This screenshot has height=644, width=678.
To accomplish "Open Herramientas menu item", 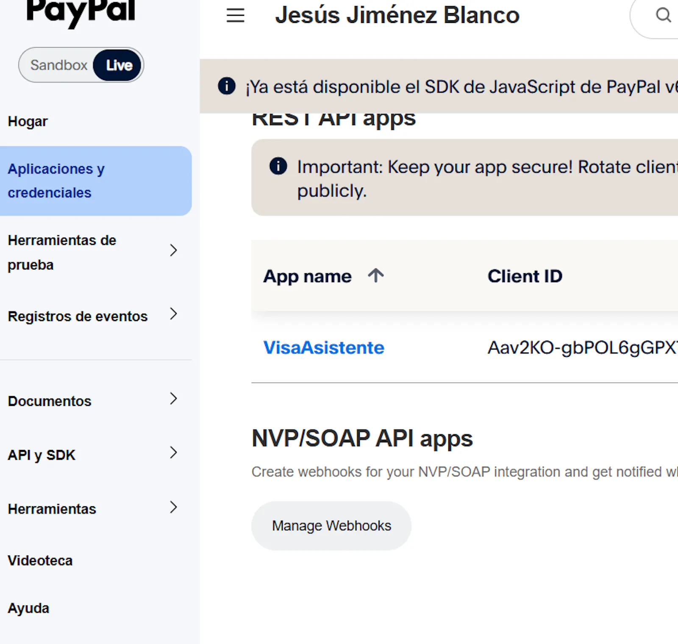I will (x=52, y=509).
